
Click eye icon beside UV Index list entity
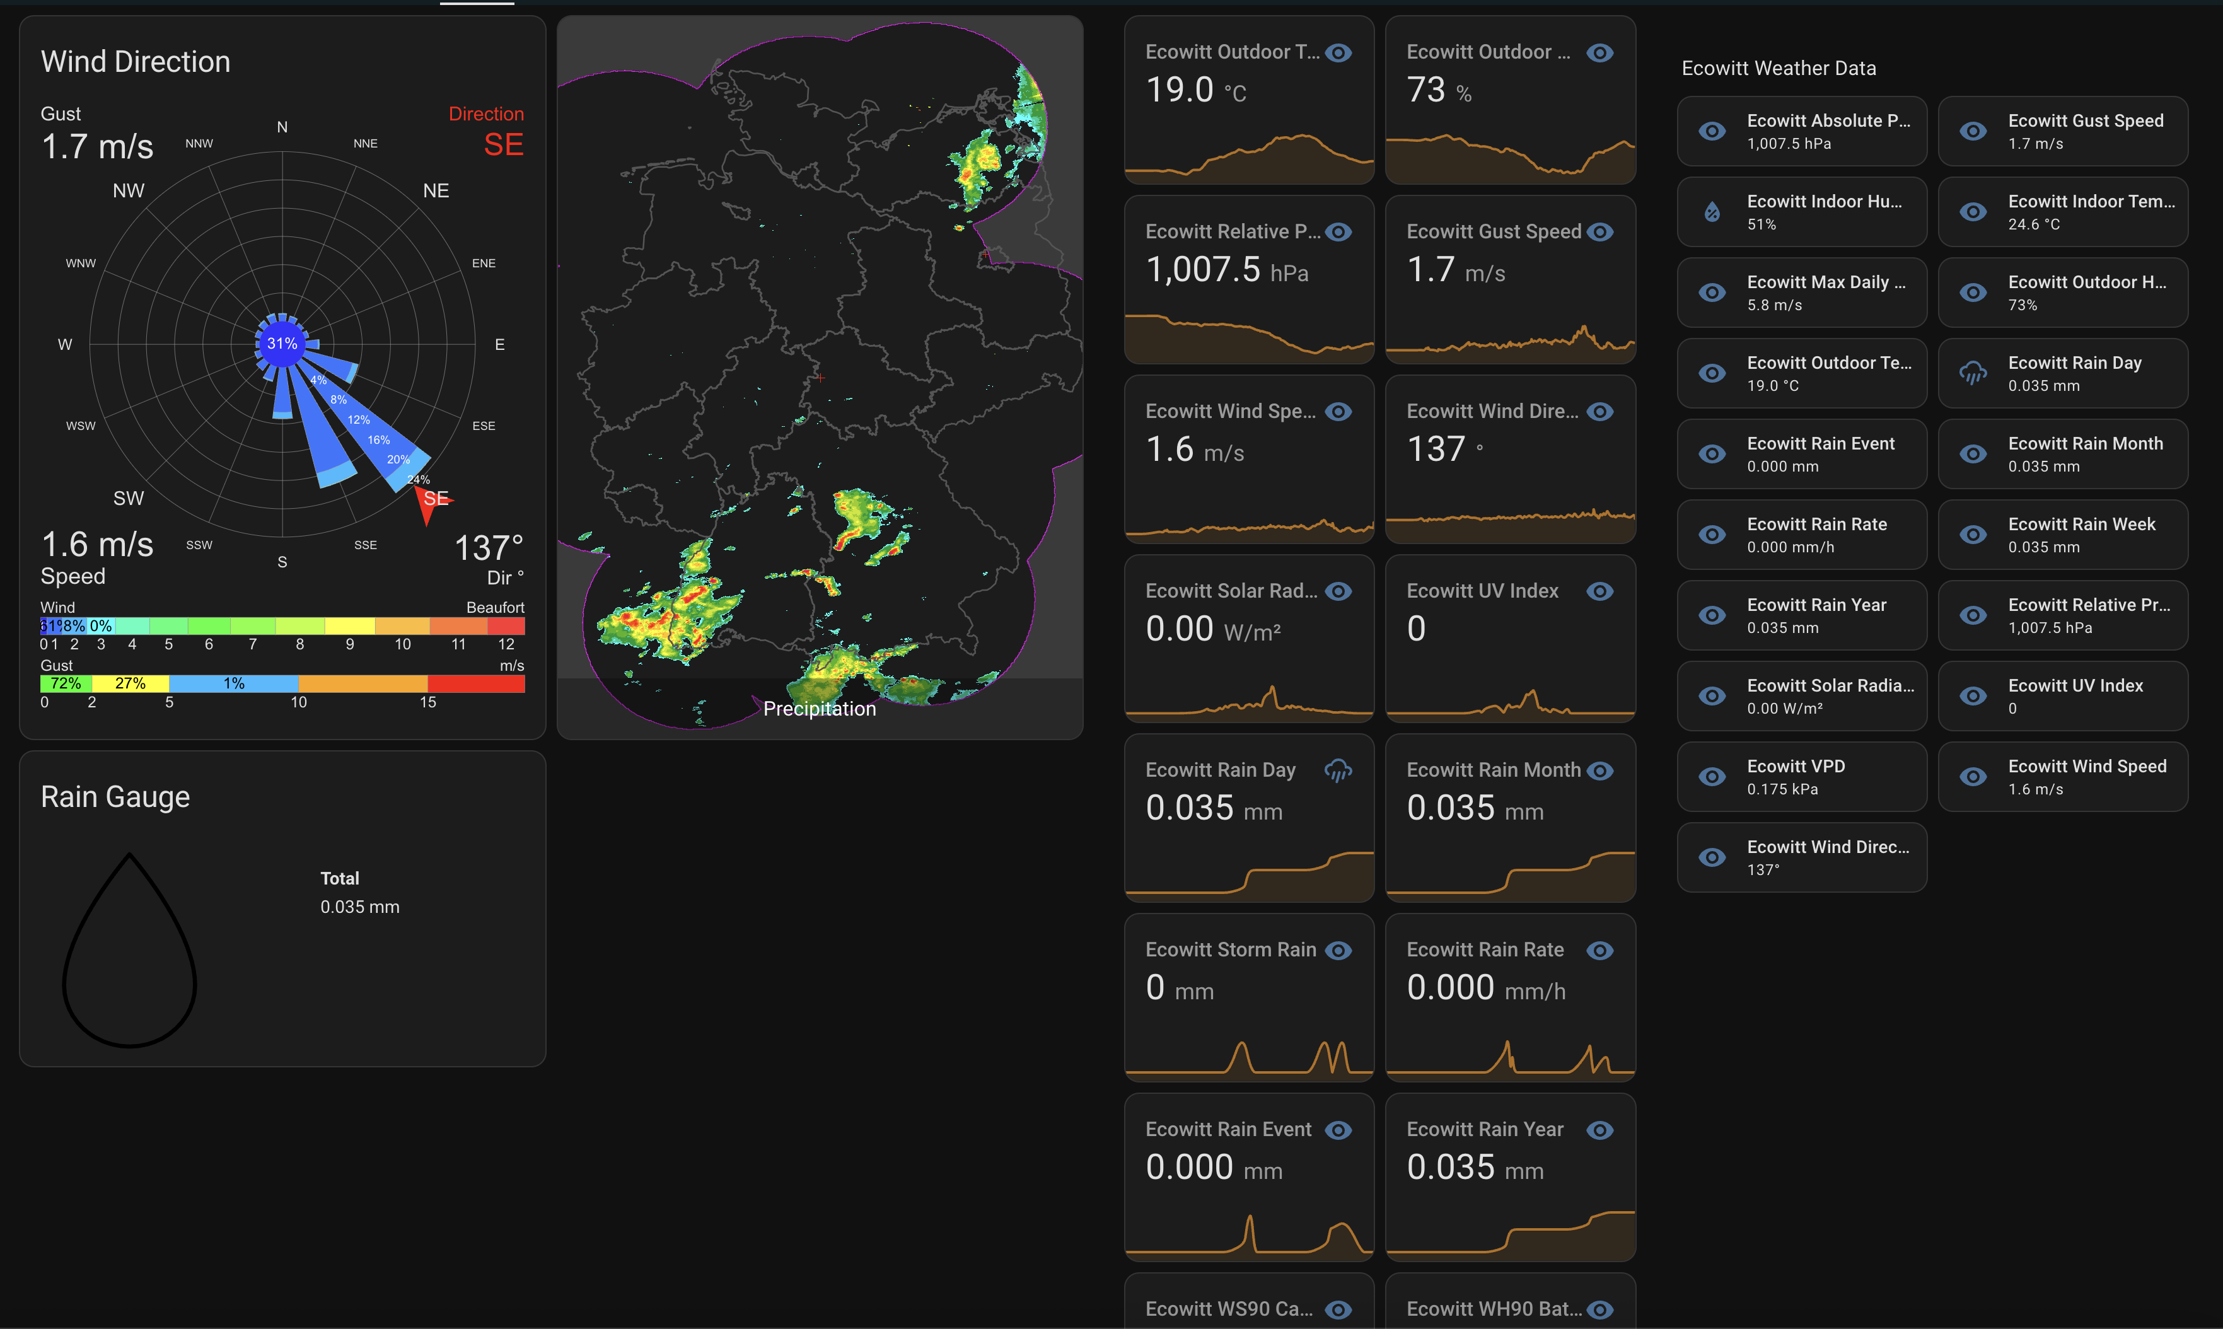[1973, 696]
